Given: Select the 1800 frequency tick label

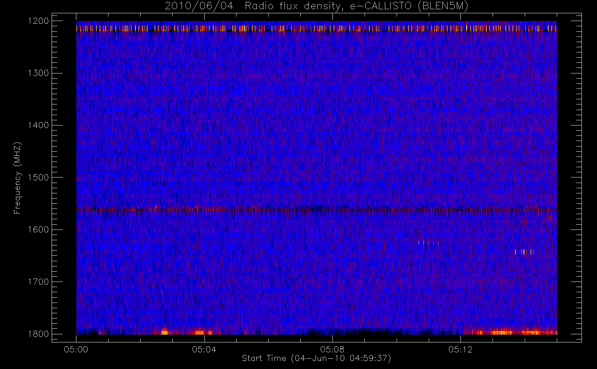Looking at the screenshot, I should pos(39,334).
